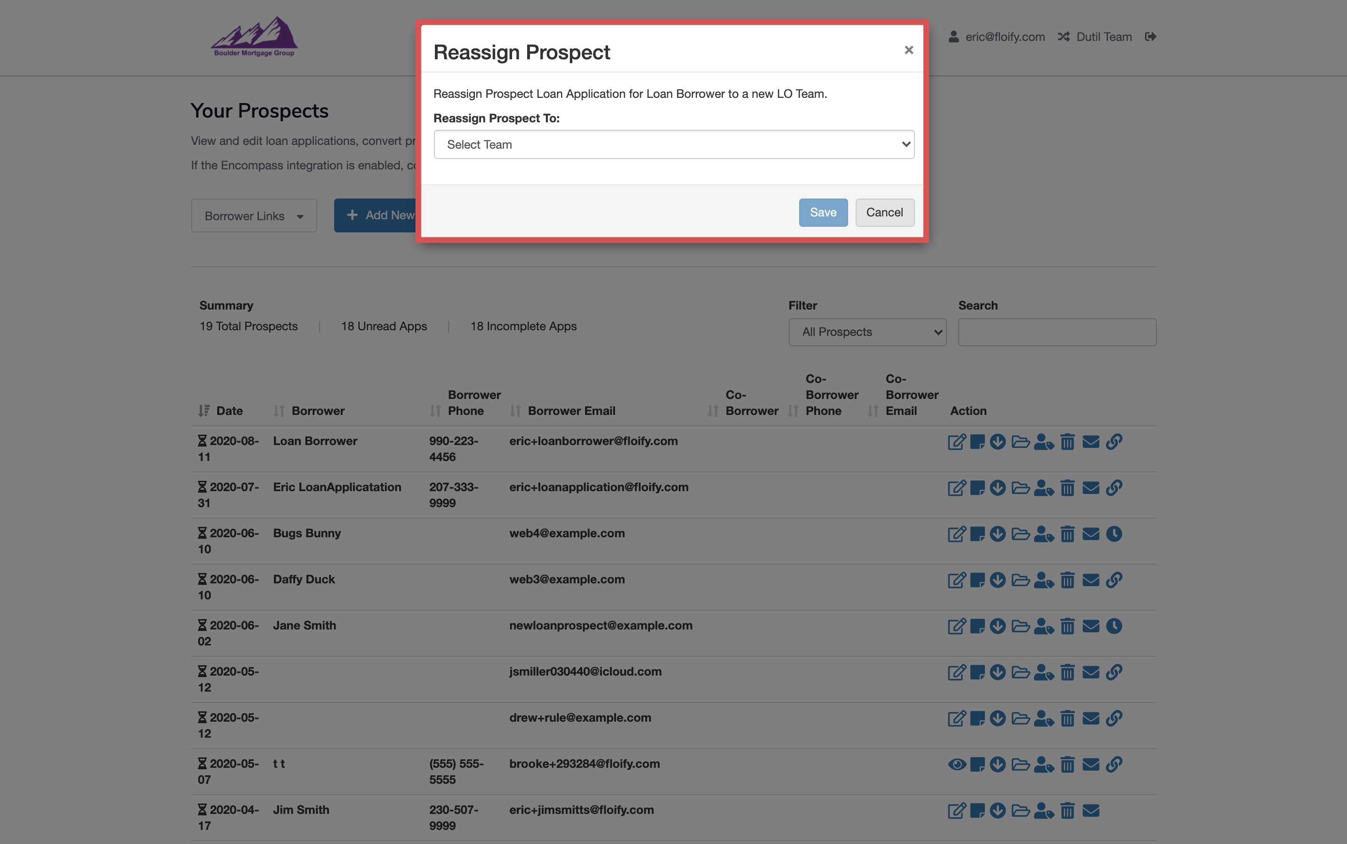Close the Reassign Prospect modal with X

point(909,50)
